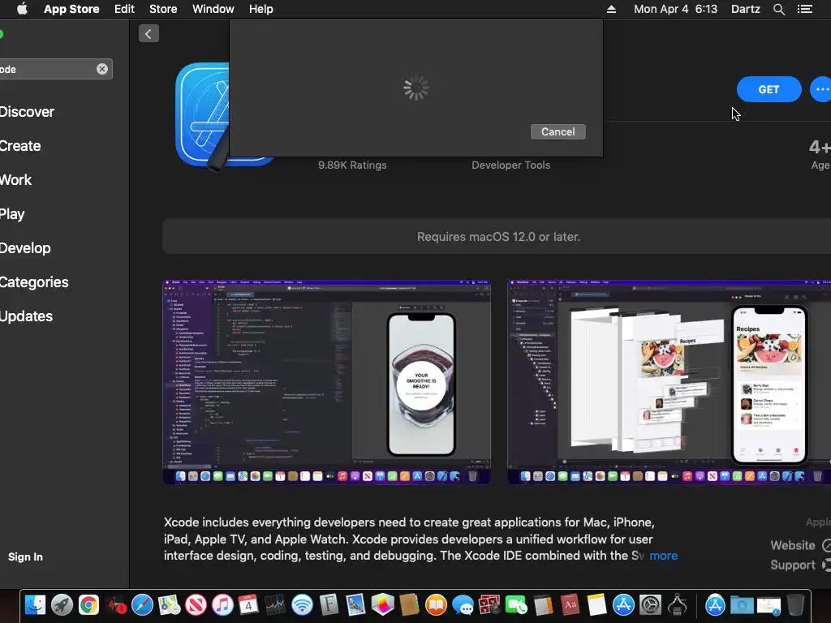The image size is (831, 623).
Task: Open System Preferences gear in Dock
Action: click(650, 604)
